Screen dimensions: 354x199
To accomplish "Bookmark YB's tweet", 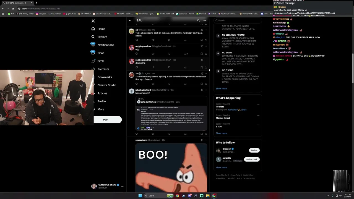I will pos(201,84).
